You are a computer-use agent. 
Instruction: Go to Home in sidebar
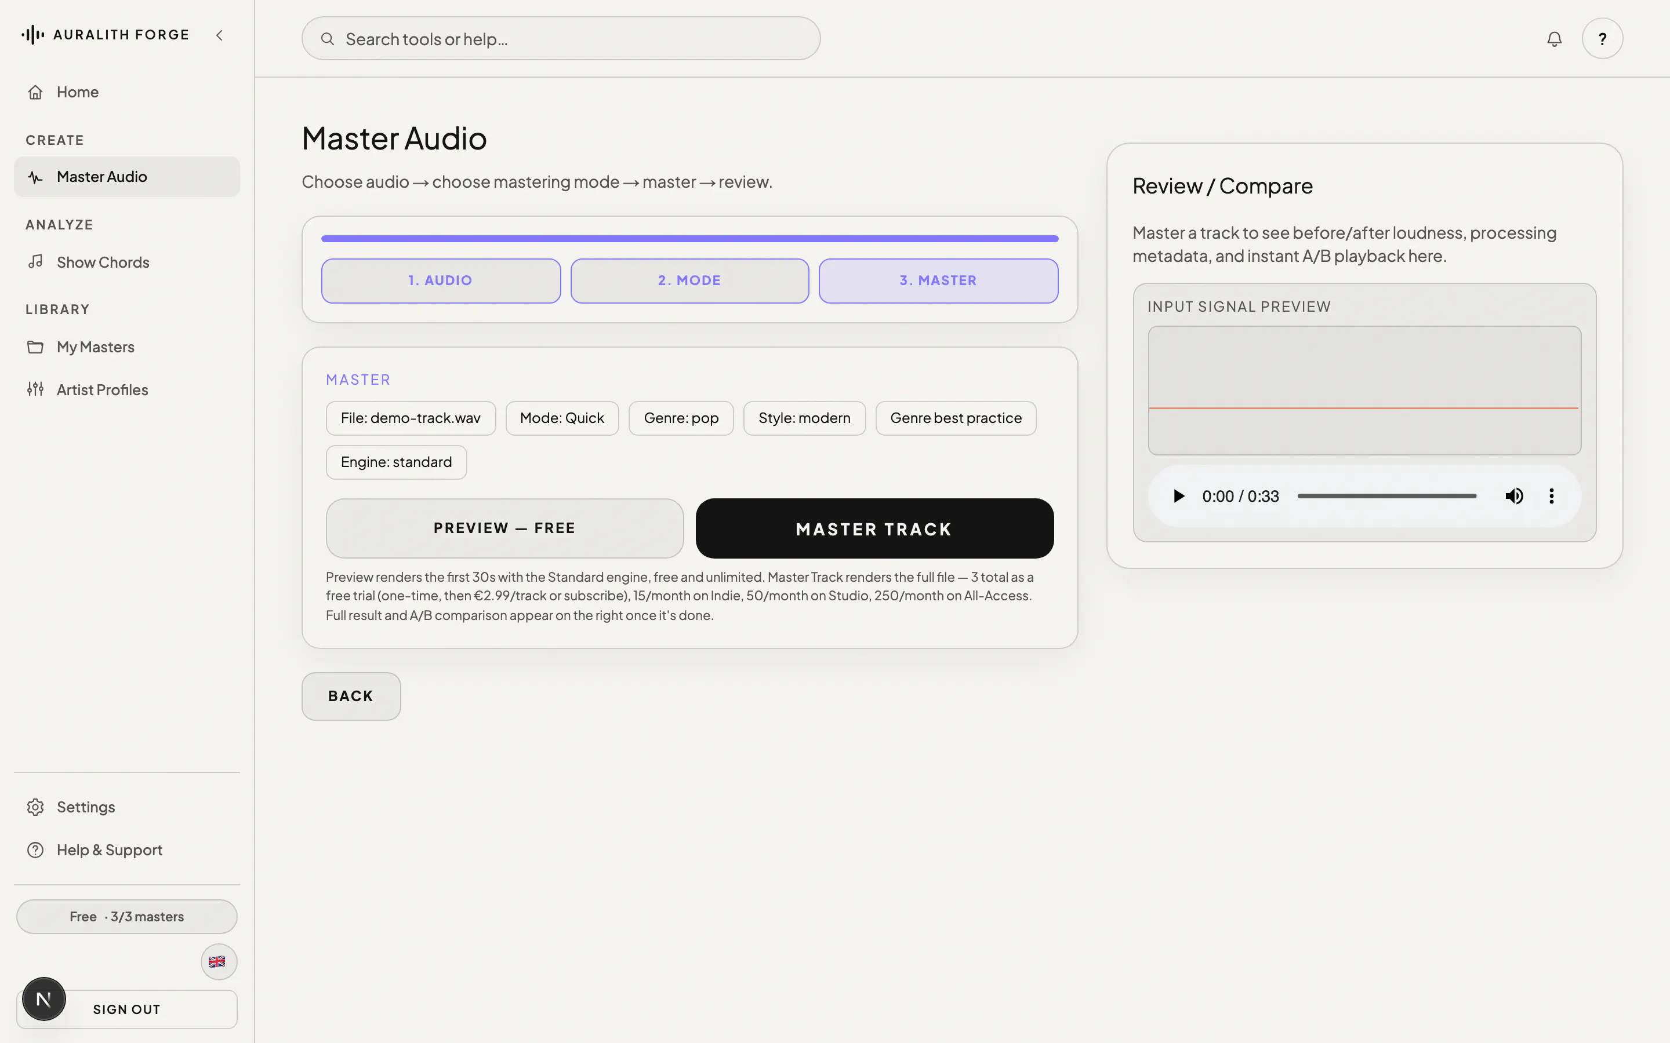[x=127, y=92]
